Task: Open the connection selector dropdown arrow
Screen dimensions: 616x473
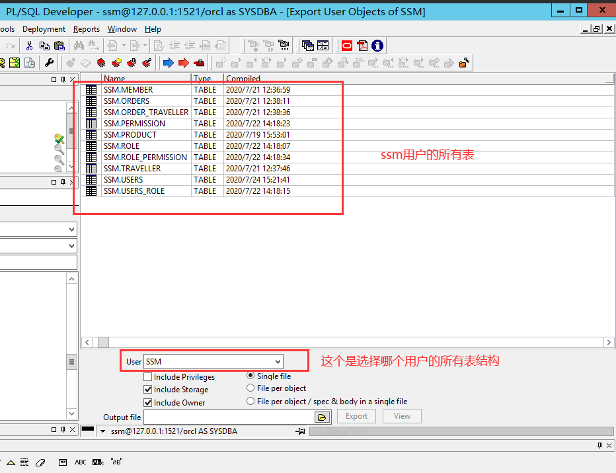Action: 102,431
